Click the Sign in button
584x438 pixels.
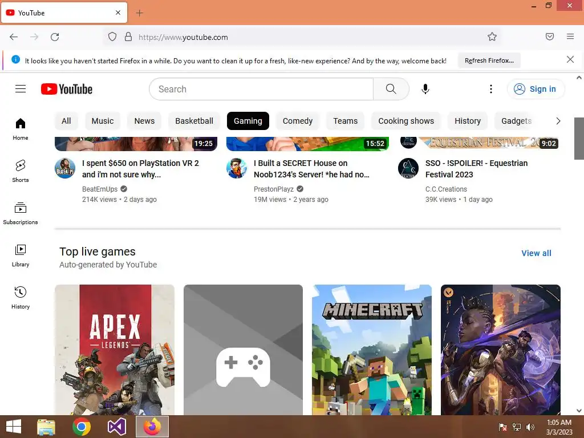536,89
